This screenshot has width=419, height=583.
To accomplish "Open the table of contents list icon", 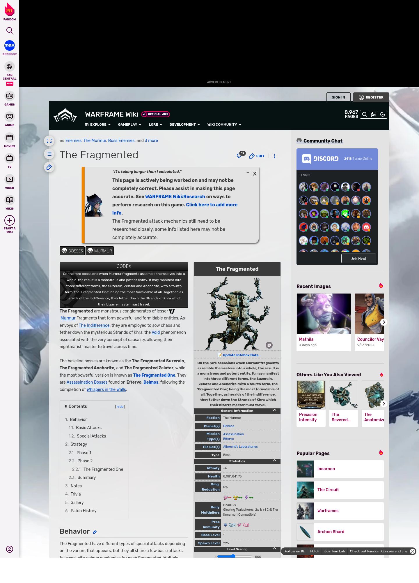I will click(49, 154).
